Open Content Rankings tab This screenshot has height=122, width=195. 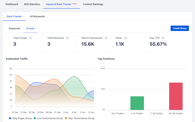click(x=93, y=4)
